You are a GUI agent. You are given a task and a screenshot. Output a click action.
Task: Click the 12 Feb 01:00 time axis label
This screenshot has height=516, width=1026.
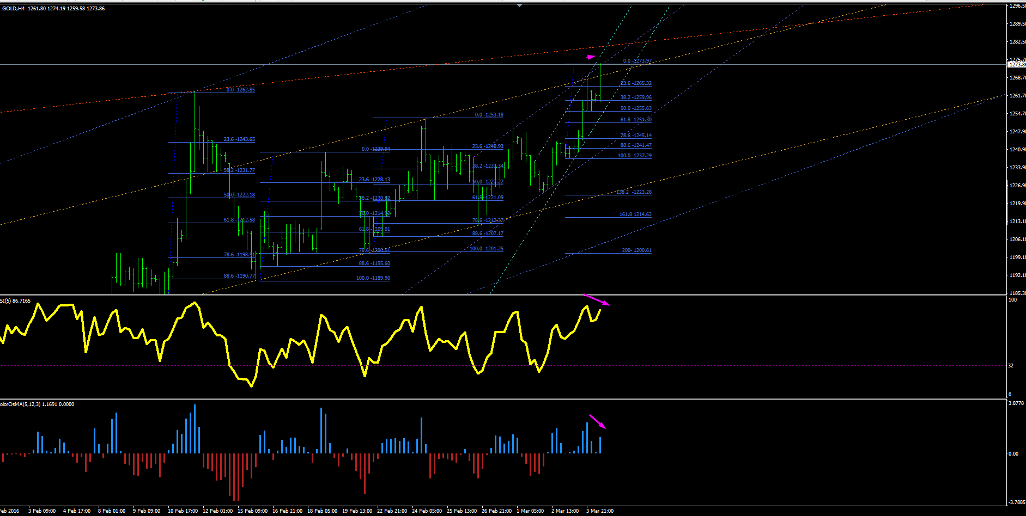218,511
